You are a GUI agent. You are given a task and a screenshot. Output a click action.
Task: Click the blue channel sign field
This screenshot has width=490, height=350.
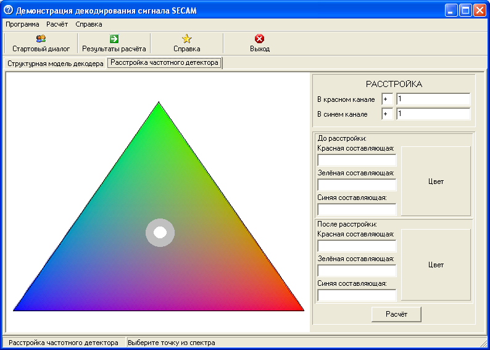click(387, 114)
